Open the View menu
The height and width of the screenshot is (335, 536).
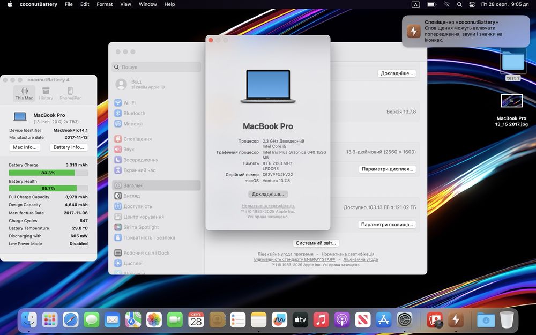[125, 4]
